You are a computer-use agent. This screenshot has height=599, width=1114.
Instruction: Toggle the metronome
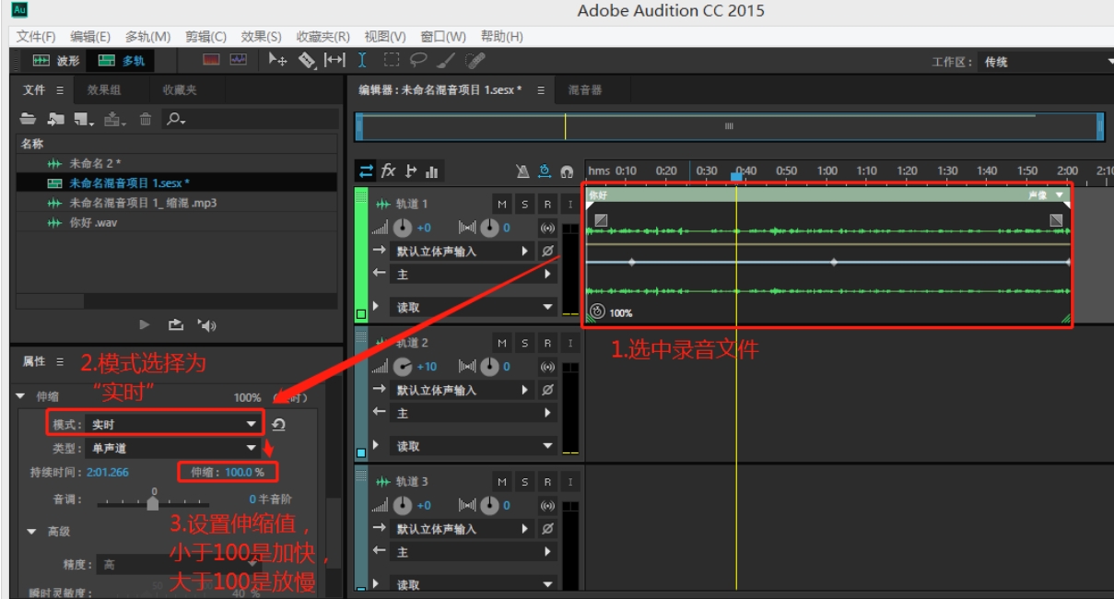[x=522, y=171]
